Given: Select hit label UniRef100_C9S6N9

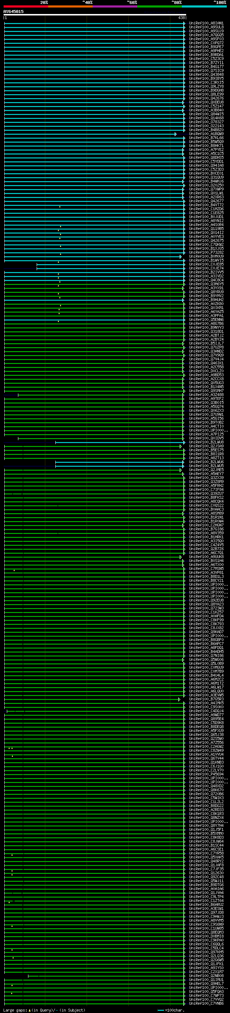Looking at the screenshot, I should (206, 924).
